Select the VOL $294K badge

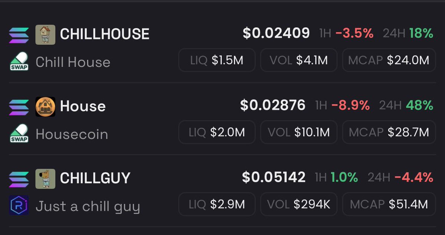(299, 204)
